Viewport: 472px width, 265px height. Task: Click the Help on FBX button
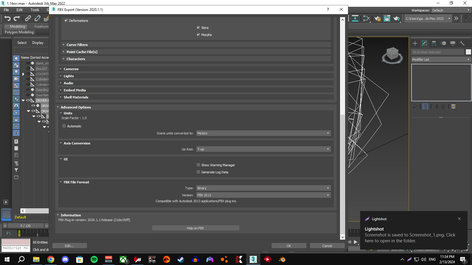click(195, 228)
